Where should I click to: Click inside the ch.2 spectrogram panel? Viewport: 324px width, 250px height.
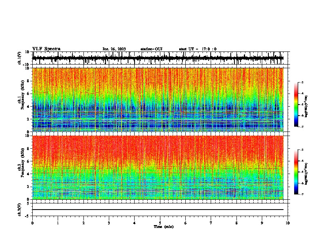click(x=158, y=167)
